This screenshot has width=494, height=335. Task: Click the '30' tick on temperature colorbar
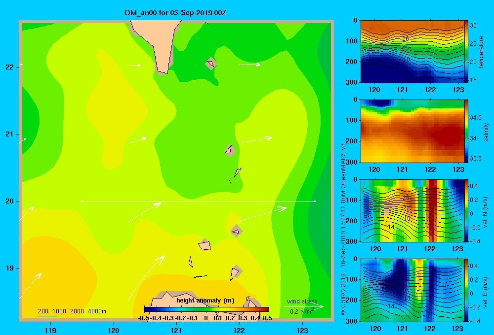tap(473, 26)
